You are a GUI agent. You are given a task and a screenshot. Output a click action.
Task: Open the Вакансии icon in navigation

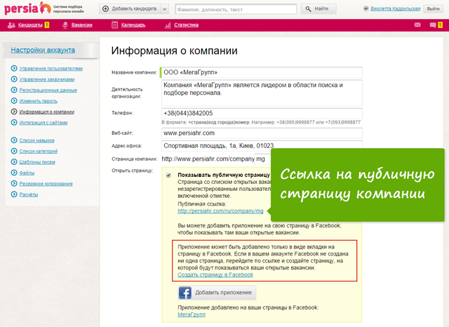(65, 25)
